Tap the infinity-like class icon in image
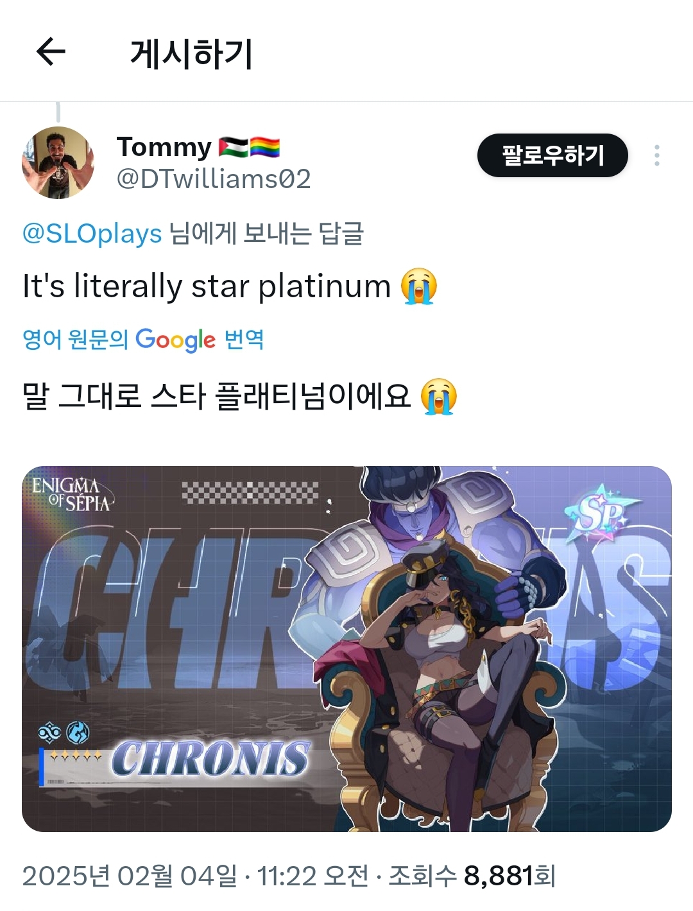Viewport: 693px width, 911px height. [x=49, y=732]
